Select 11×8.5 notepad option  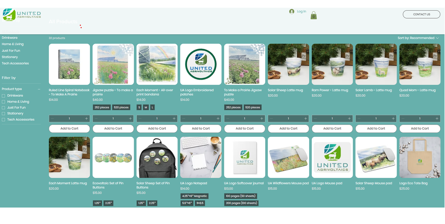200,203
